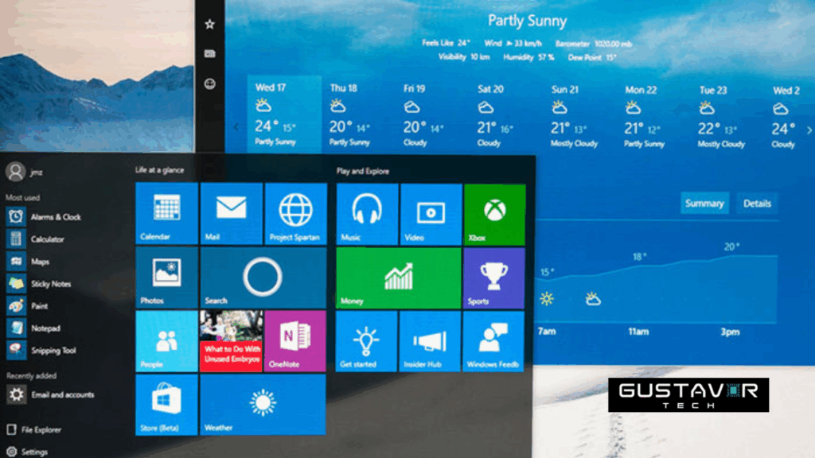Open the Insider Hub tile
The height and width of the screenshot is (458, 815).
click(x=430, y=341)
